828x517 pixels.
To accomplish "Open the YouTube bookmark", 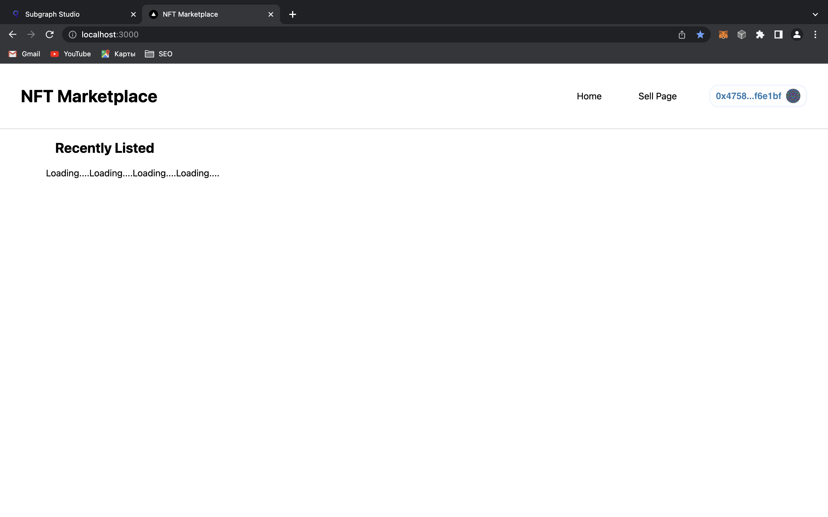I will pyautogui.click(x=70, y=54).
